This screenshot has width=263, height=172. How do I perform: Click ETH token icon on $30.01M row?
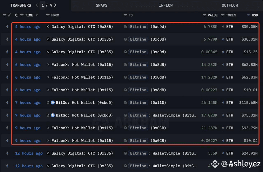223,39
